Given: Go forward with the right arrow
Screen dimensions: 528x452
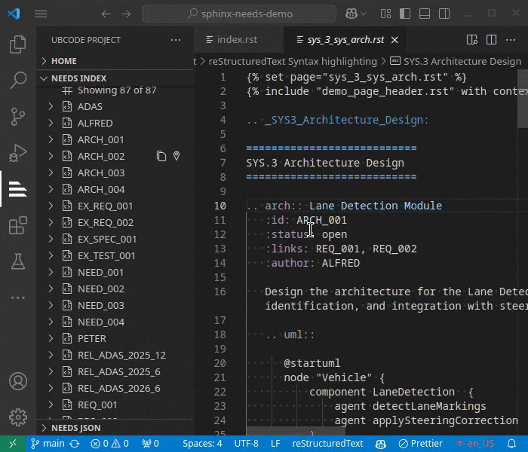Looking at the screenshot, I should click(x=126, y=14).
